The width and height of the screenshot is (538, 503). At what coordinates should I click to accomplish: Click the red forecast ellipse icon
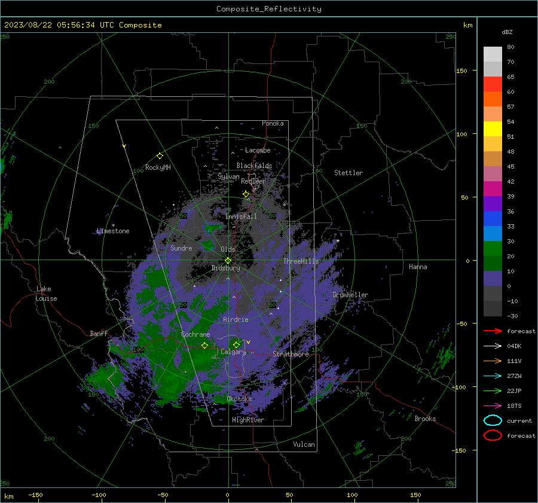493,435
